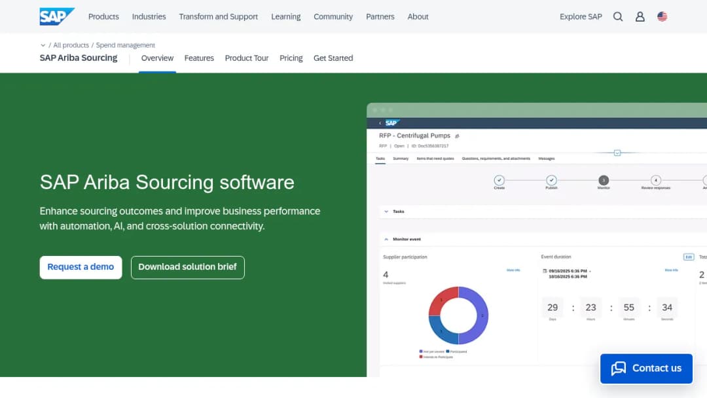Select the Summary tab in the demo window
The height and width of the screenshot is (398, 707).
coord(401,158)
